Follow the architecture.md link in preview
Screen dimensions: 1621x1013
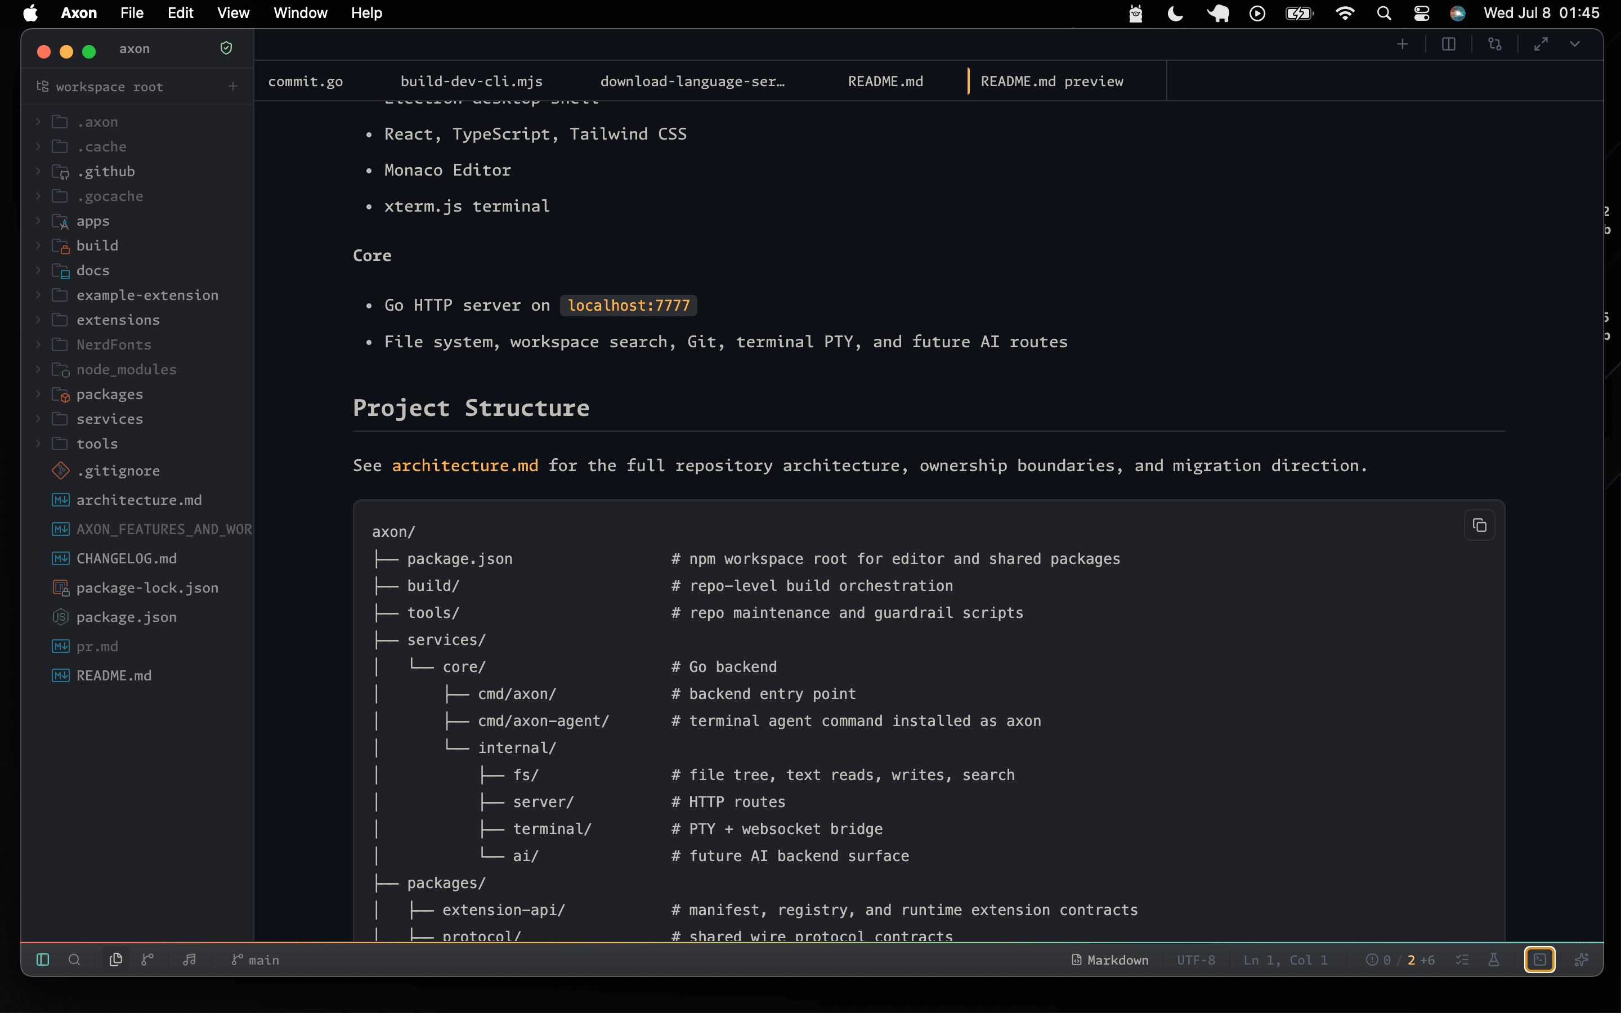[x=465, y=465]
